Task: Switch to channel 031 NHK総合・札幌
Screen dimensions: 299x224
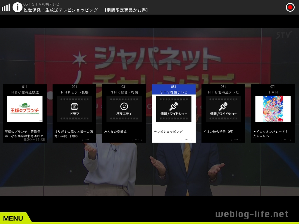Action: [124, 90]
